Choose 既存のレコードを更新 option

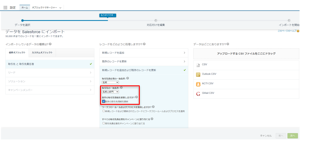tap(144, 61)
